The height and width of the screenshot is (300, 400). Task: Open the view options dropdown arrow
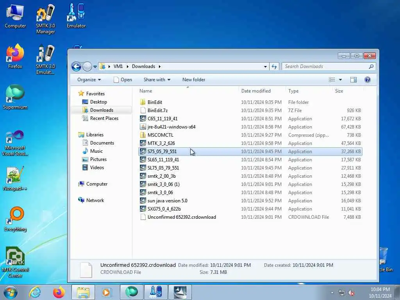pos(340,80)
